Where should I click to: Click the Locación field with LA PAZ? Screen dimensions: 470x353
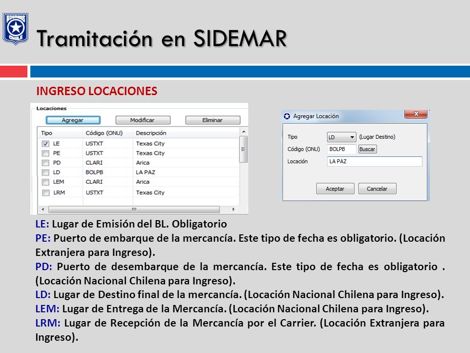(375, 161)
